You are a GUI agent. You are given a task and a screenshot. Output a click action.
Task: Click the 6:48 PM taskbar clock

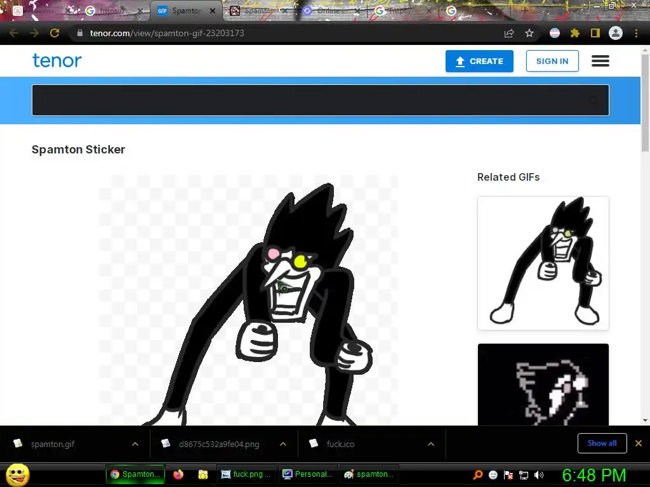pyautogui.click(x=594, y=475)
